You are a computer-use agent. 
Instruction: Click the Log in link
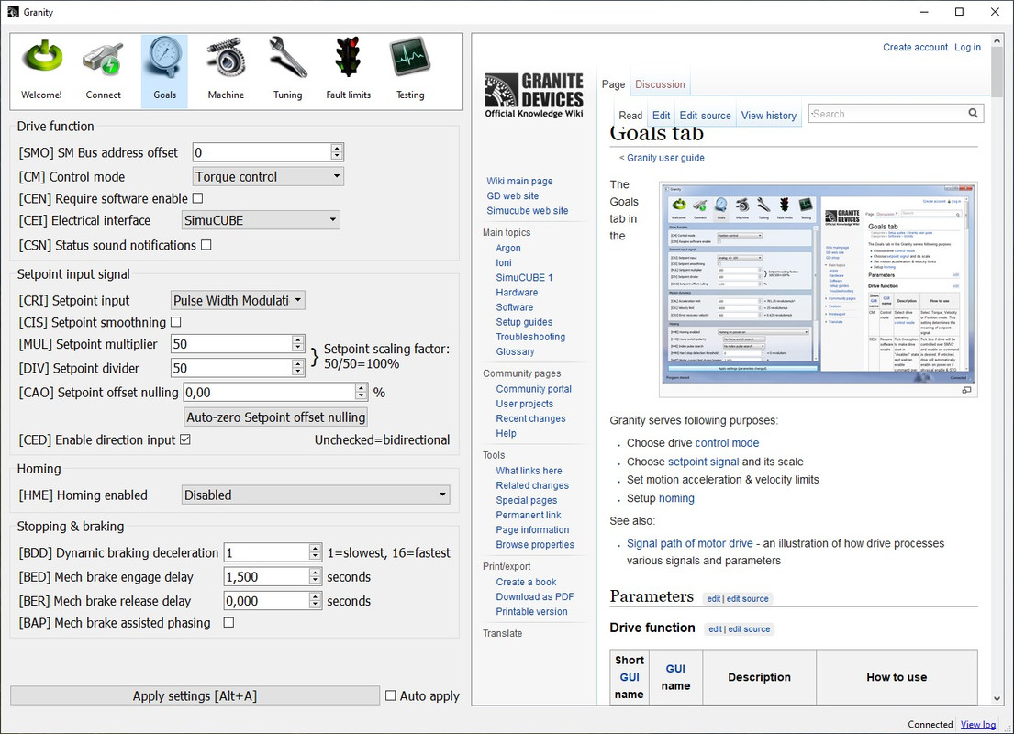click(967, 47)
